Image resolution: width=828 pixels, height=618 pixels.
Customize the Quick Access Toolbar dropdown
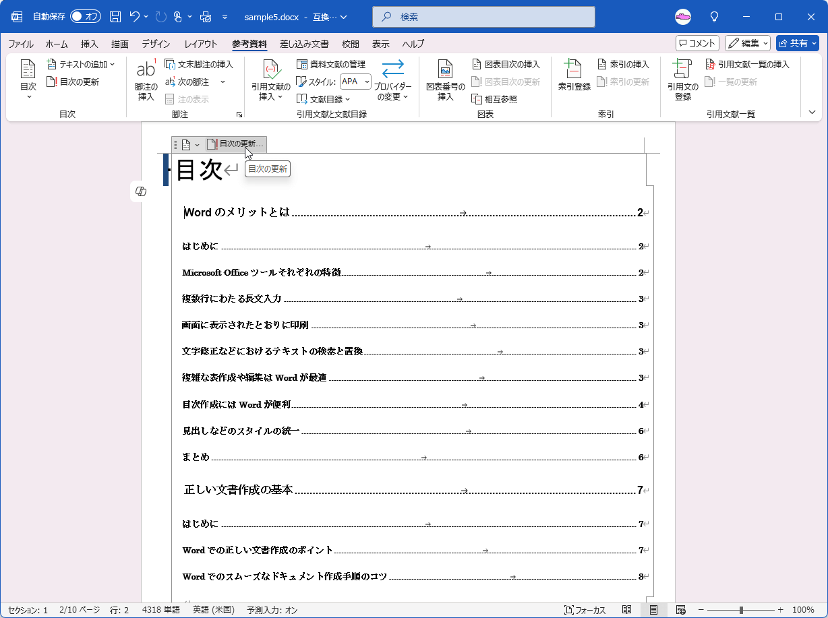225,16
